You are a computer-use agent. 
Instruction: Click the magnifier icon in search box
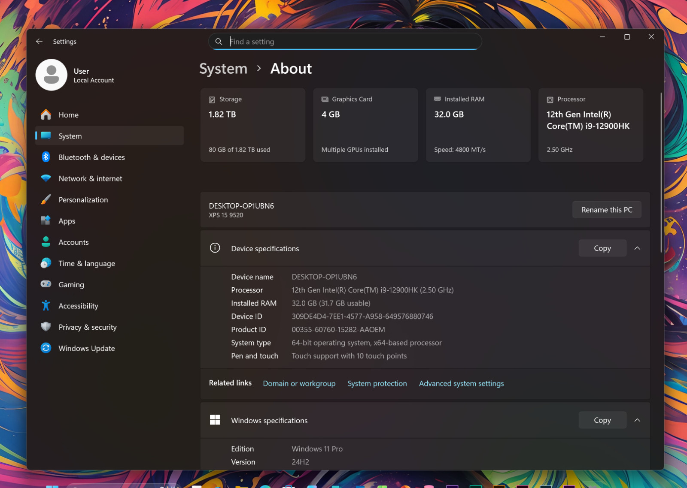coord(219,42)
